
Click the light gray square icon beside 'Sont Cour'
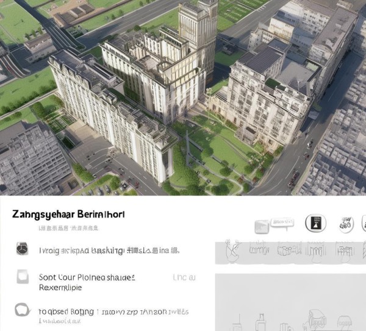23,277
